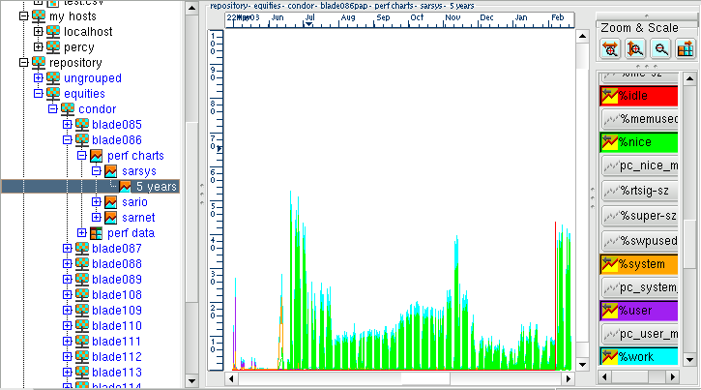Viewport: 701px width, 390px height.
Task: Toggle the %swpused series button
Action: (639, 241)
